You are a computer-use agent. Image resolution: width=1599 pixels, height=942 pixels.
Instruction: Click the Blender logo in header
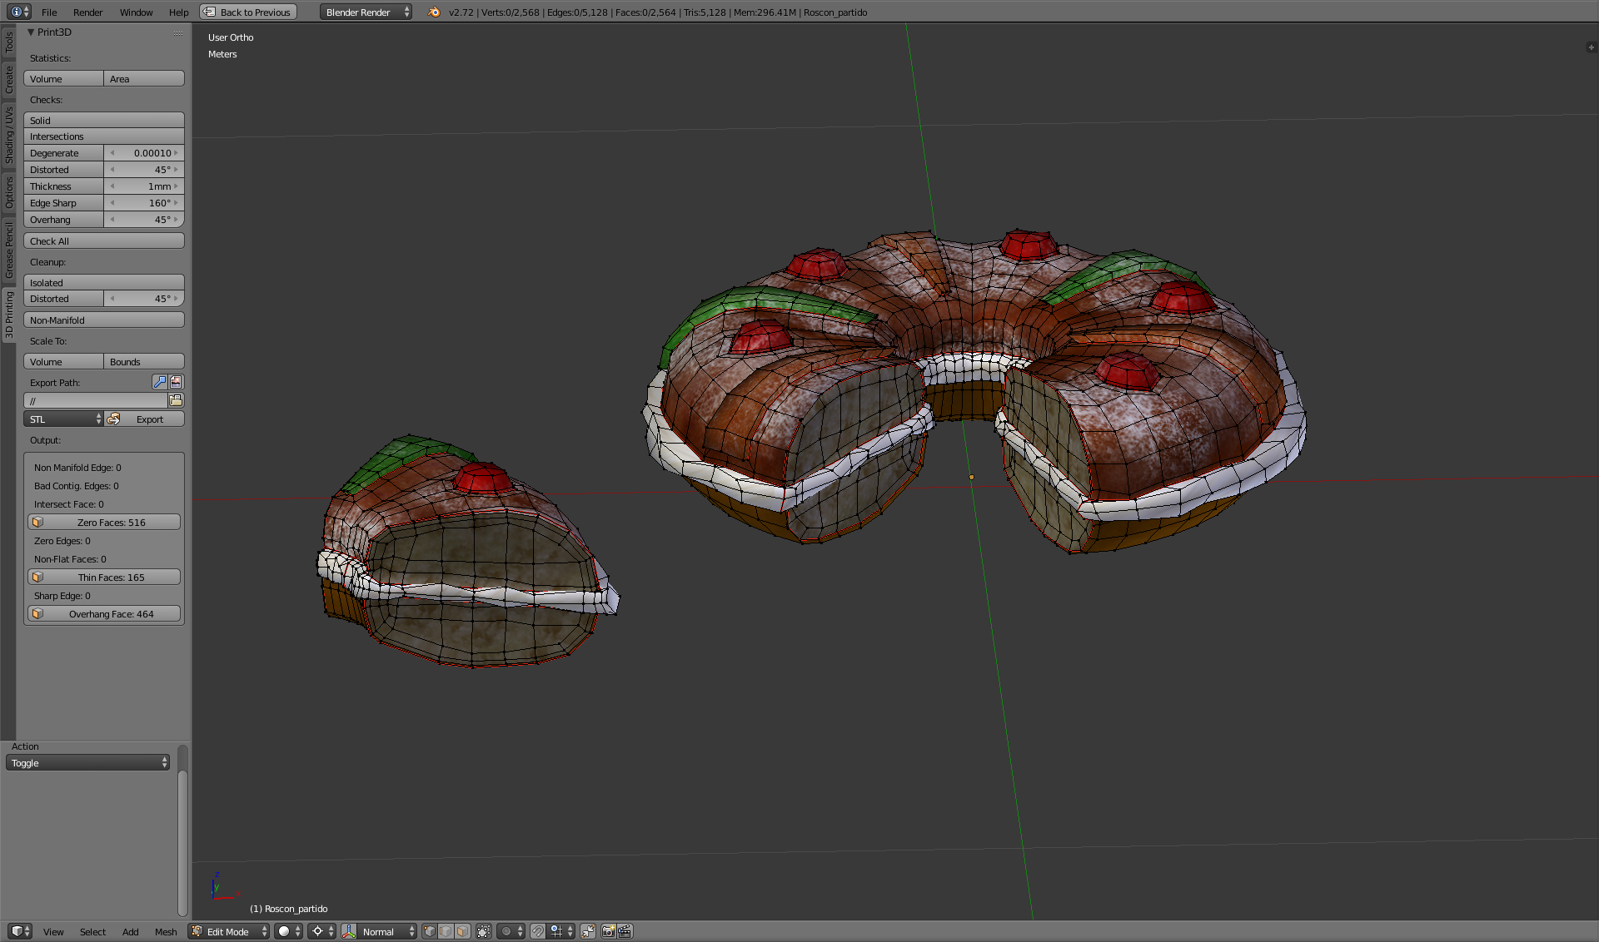(x=434, y=12)
